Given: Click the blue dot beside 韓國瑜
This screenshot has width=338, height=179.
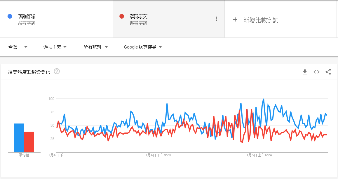Looking at the screenshot, I should tap(10, 16).
